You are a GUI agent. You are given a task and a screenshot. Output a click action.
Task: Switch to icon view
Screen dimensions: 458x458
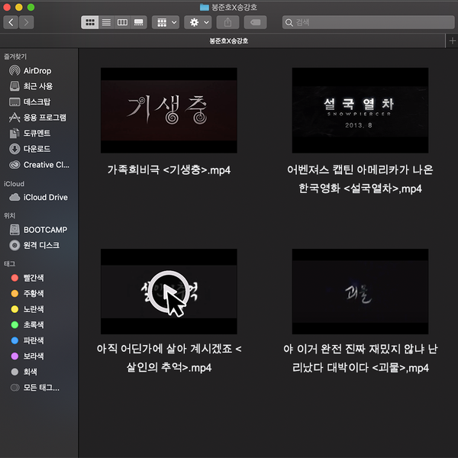click(x=89, y=22)
